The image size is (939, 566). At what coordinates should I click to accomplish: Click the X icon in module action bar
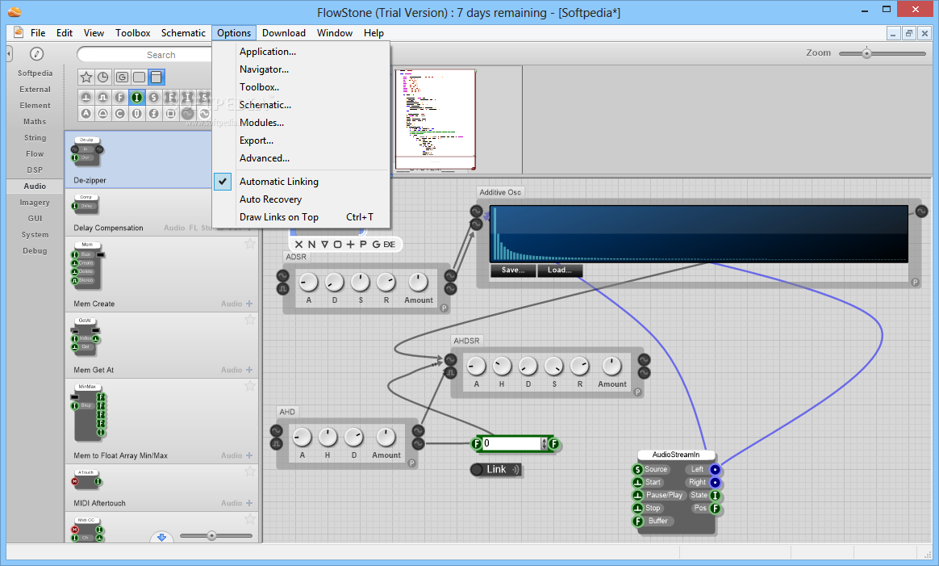coord(298,245)
